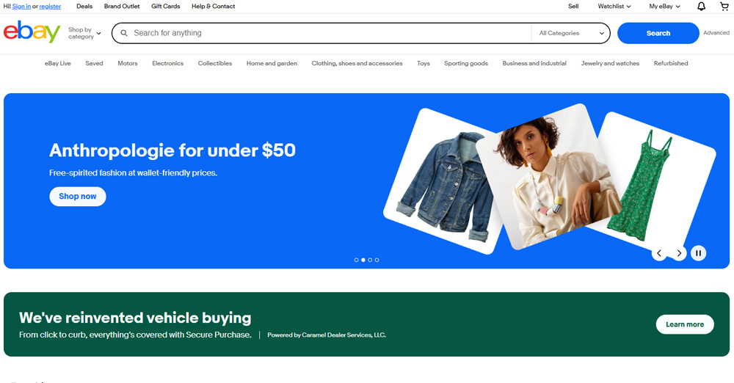This screenshot has width=734, height=383.
Task: Expand the Watchlist dropdown
Action: (614, 6)
